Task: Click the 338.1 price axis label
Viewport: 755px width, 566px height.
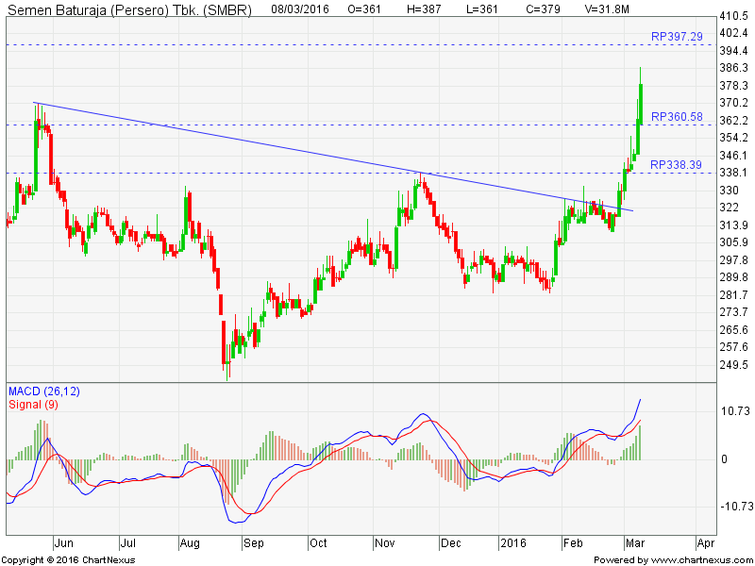Action: 734,173
